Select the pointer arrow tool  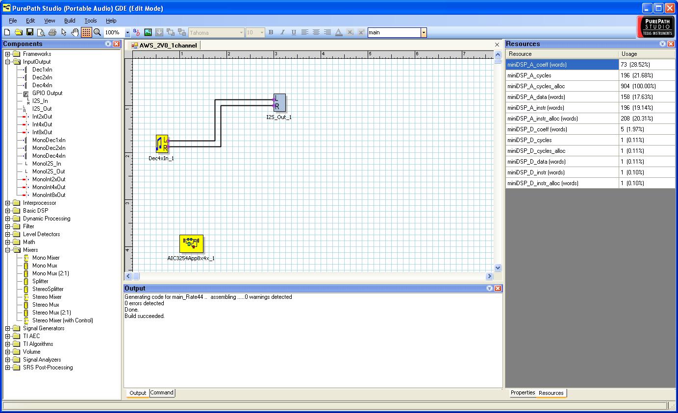pos(64,32)
